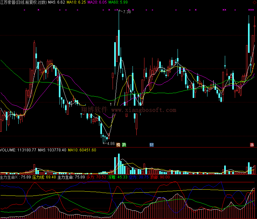The height and width of the screenshot is (219, 257).
Task: Select the red 多方: 70.52 label
Action: [96, 177]
